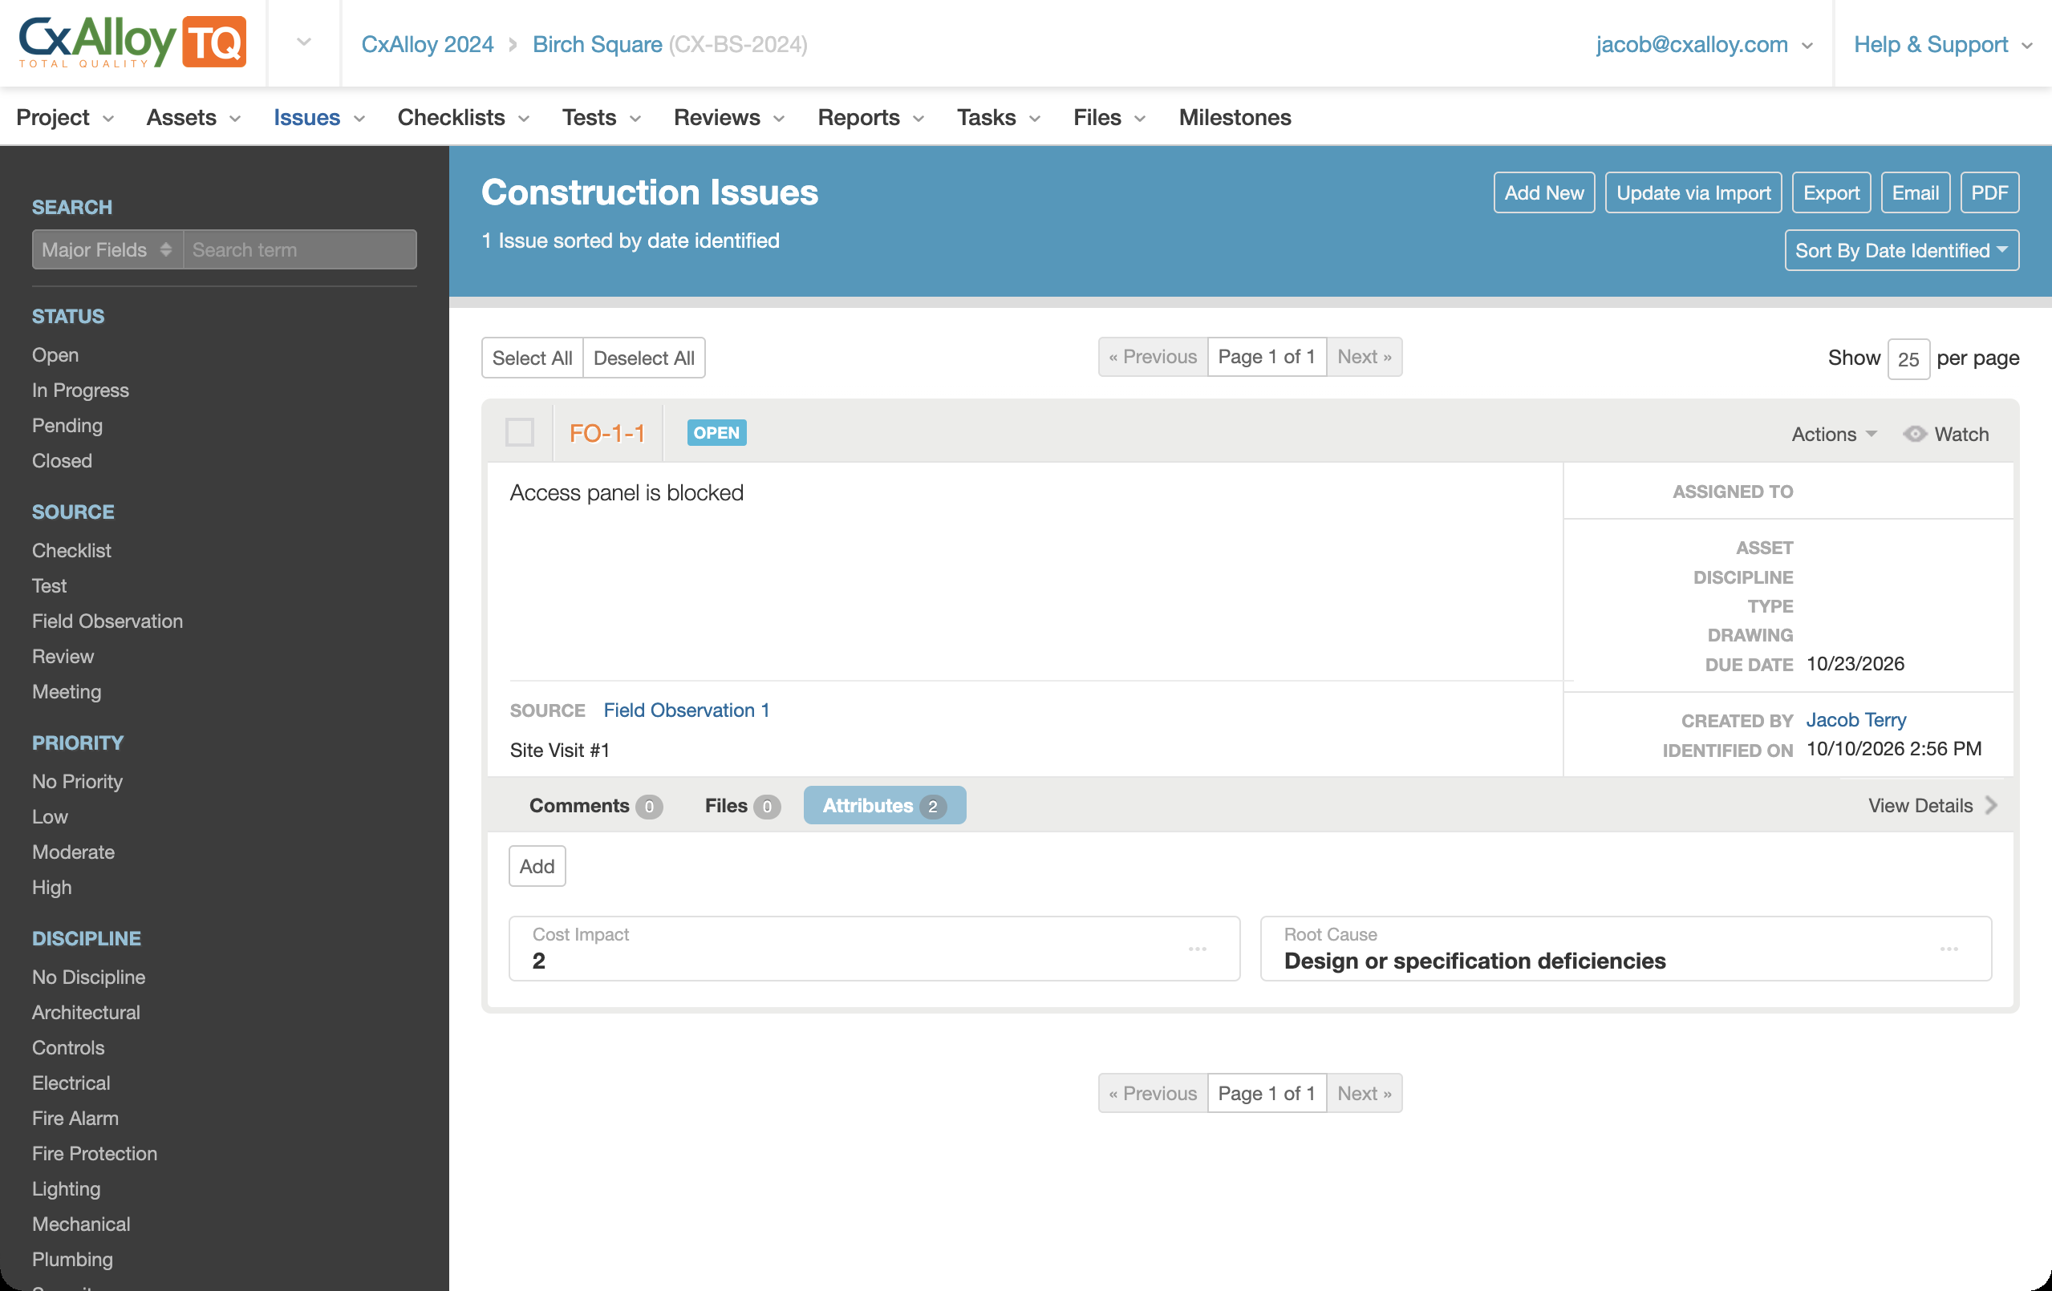
Task: Filter by Meeting source
Action: click(x=67, y=692)
